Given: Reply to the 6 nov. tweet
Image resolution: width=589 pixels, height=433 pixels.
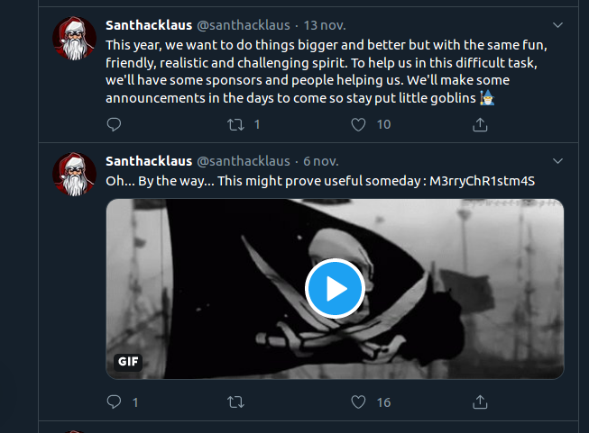Looking at the screenshot, I should pyautogui.click(x=114, y=401).
